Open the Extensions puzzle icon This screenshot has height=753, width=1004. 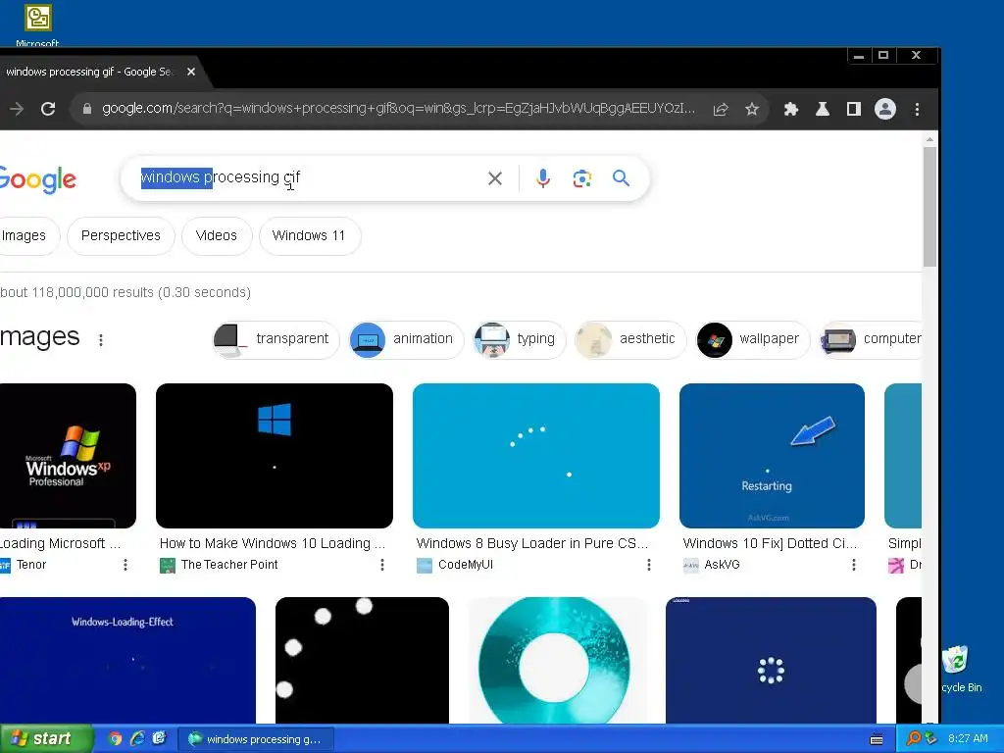791,109
